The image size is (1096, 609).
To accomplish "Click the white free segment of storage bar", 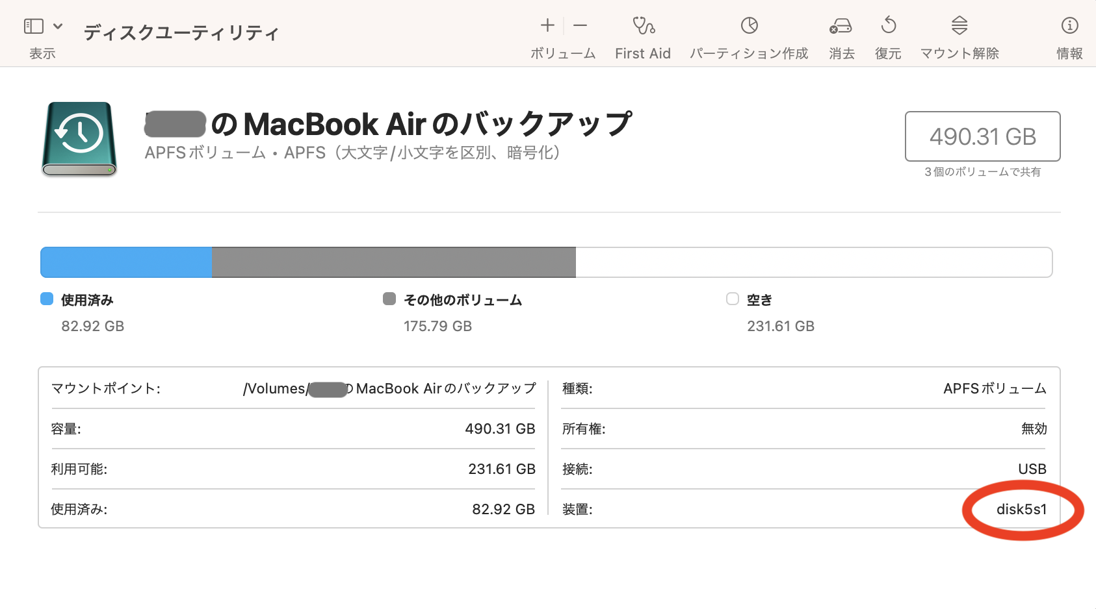I will [x=814, y=262].
